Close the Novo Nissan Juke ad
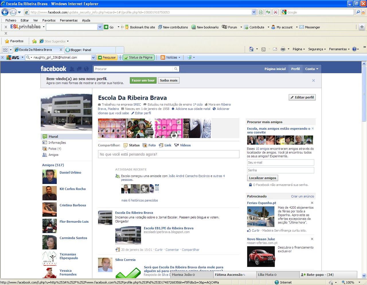The image size is (367, 285). click(x=312, y=239)
